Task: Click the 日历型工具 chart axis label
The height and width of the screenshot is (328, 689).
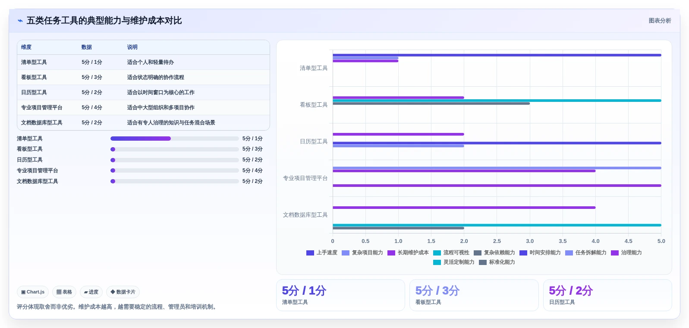Action: pyautogui.click(x=314, y=142)
